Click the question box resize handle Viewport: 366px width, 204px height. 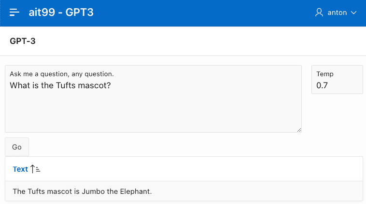pos(299,130)
